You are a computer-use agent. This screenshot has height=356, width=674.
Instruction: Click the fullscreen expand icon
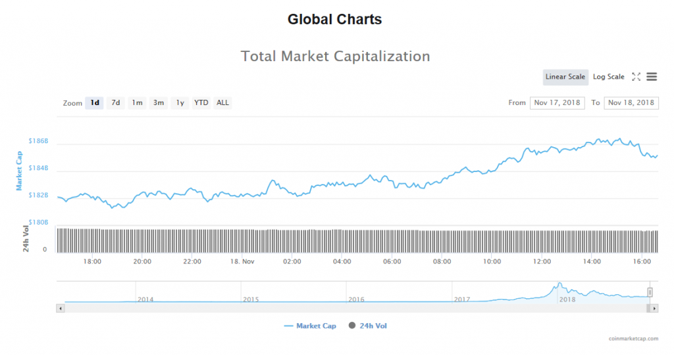(x=636, y=77)
